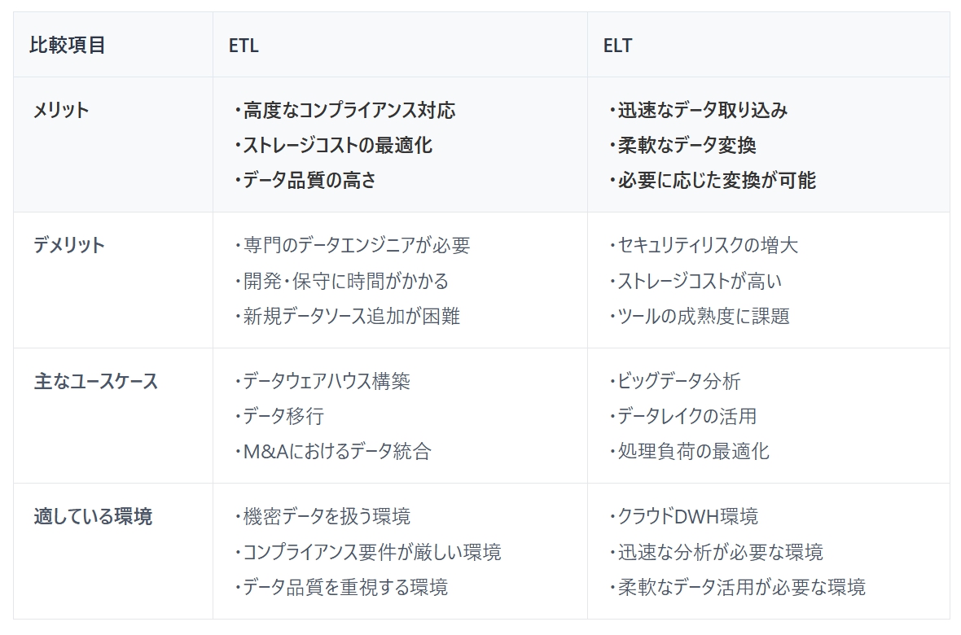961x635 pixels.
Task: Click セキュリティリスクの増大 bullet
Action: pyautogui.click(x=708, y=245)
